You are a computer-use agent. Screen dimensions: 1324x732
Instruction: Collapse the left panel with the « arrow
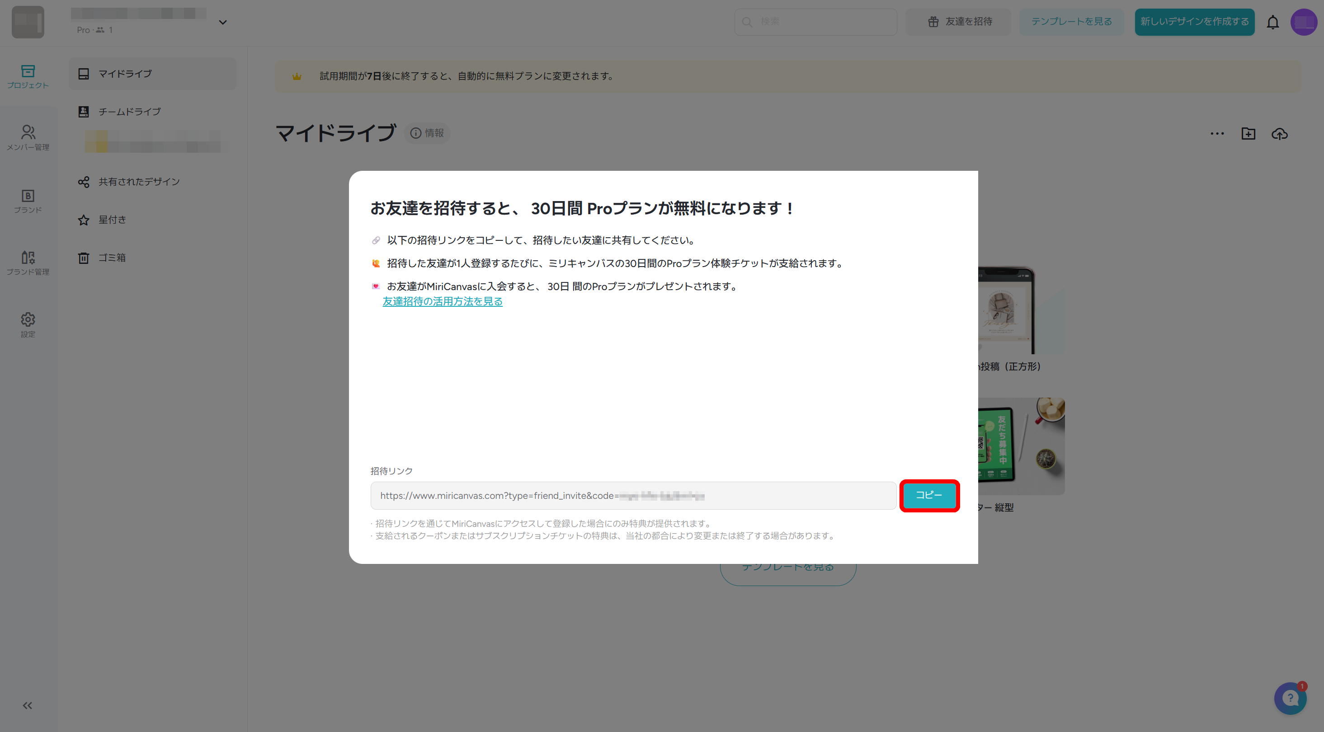click(27, 705)
